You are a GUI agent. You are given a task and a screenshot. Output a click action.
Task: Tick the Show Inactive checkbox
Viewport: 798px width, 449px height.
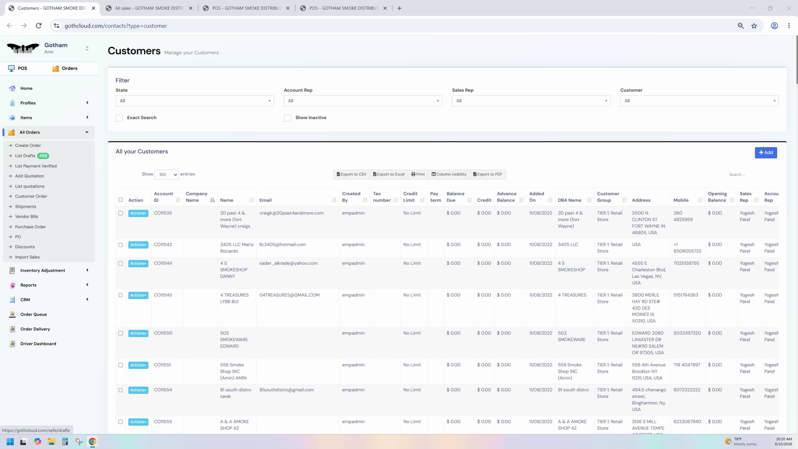(x=287, y=118)
